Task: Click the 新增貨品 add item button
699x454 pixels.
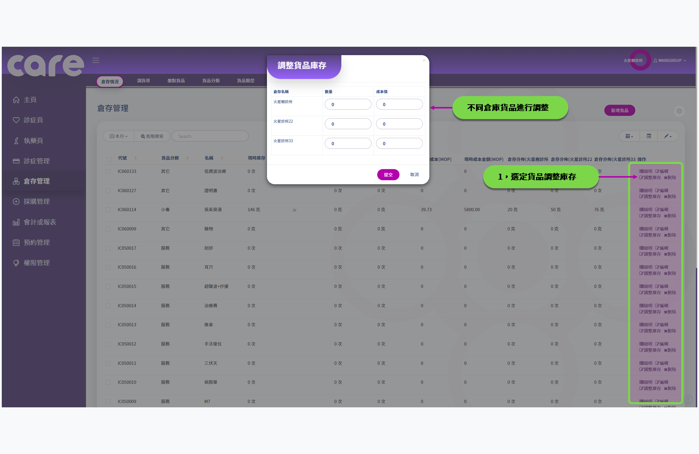Action: pyautogui.click(x=619, y=110)
